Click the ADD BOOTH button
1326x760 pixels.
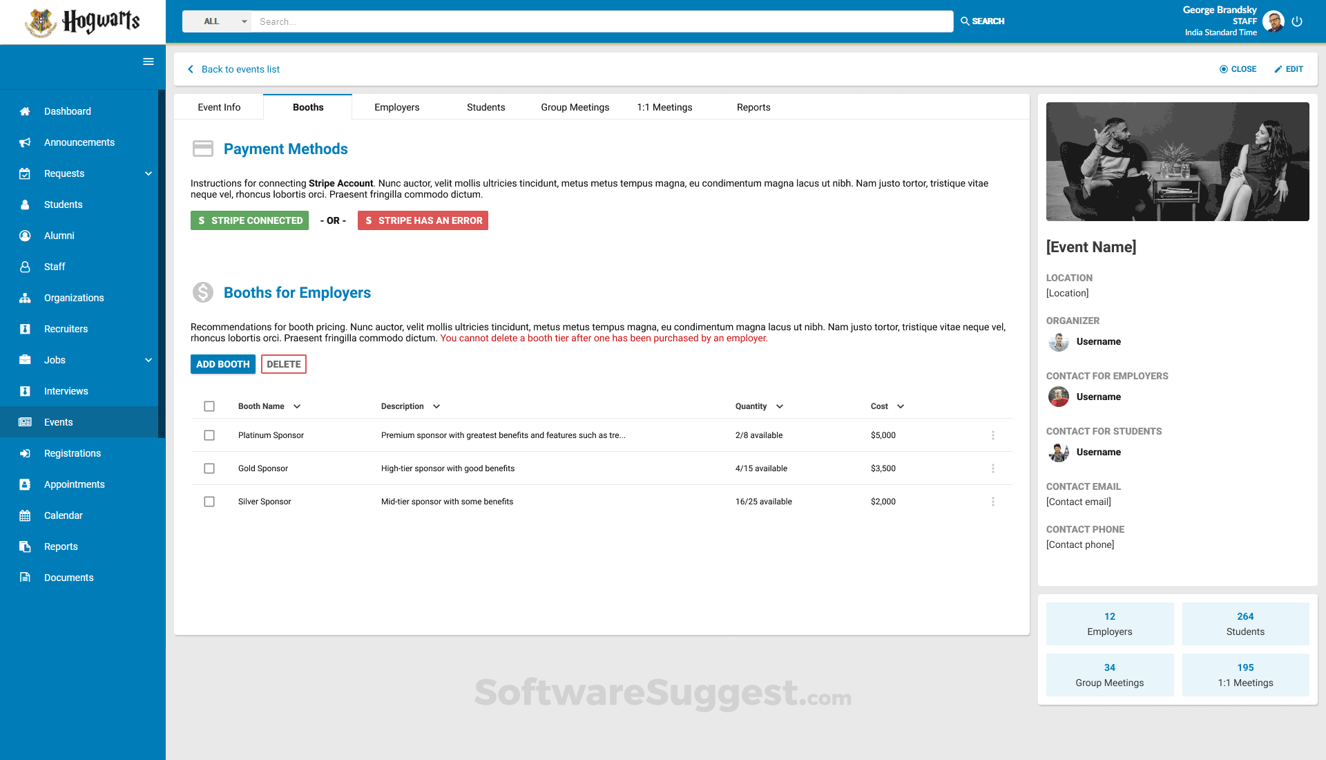tap(222, 364)
